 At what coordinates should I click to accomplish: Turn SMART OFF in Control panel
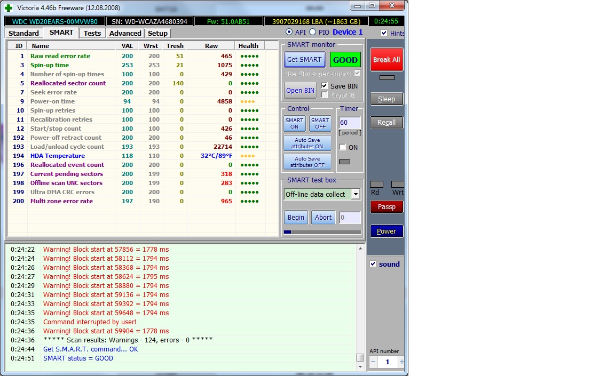[x=320, y=123]
